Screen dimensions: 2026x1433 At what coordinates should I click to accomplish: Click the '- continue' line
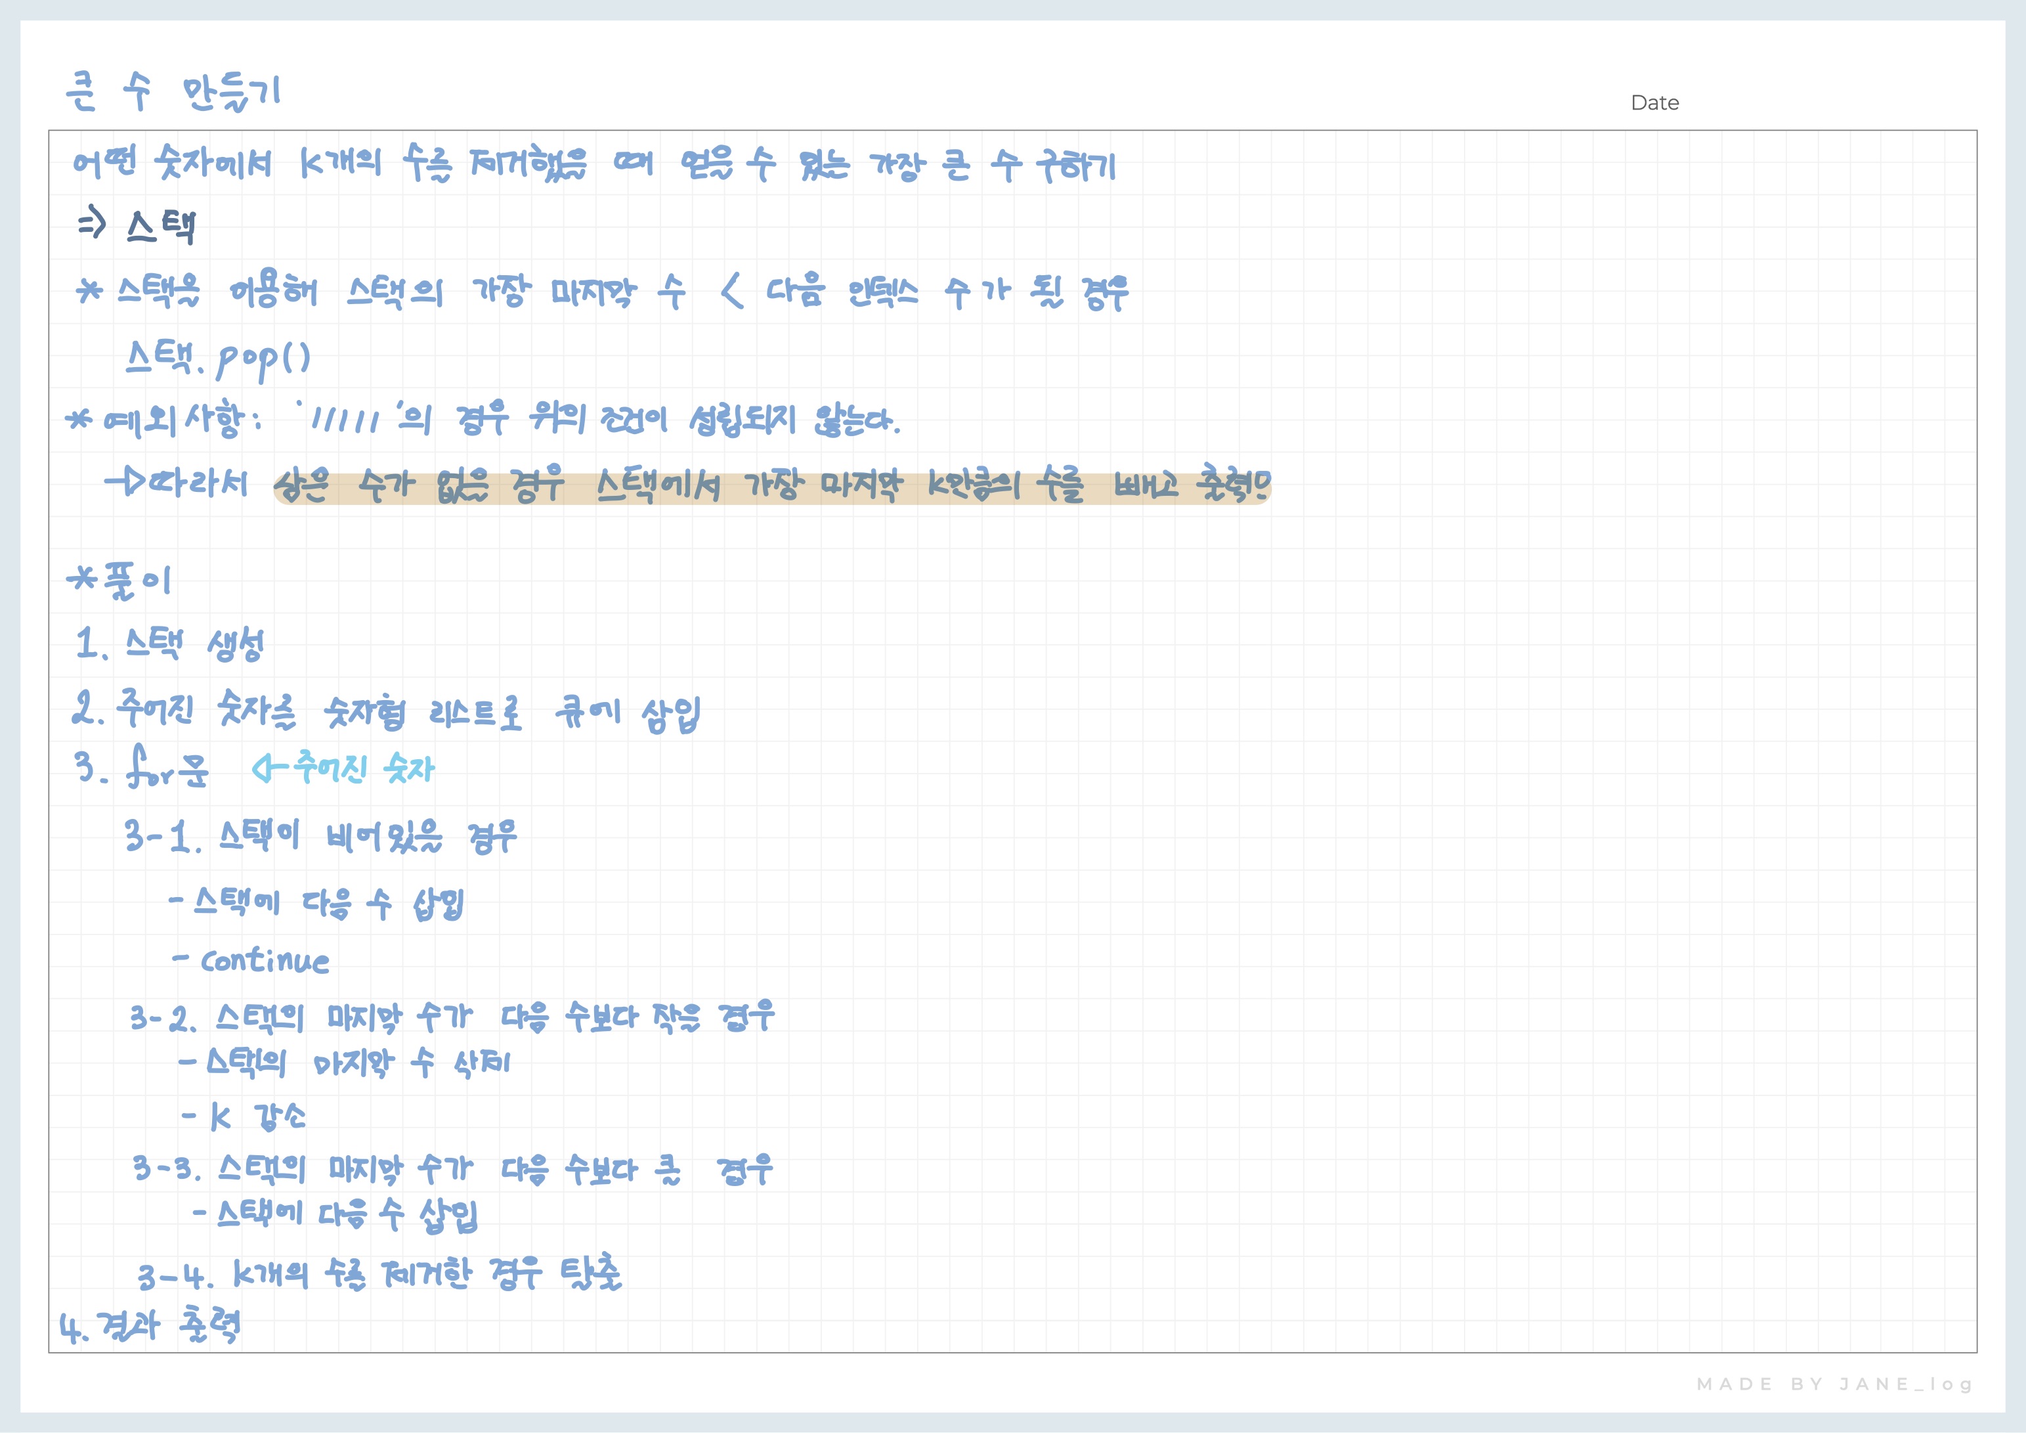[252, 959]
